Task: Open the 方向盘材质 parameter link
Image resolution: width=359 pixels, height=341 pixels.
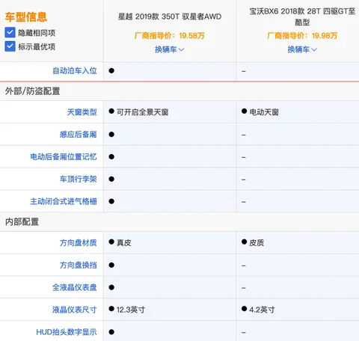Action: click(x=78, y=243)
